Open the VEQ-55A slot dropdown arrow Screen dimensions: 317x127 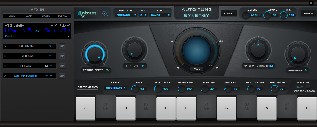[x=51, y=56]
